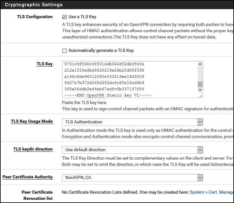The height and width of the screenshot is (203, 234).
Task: Click the TLS keydir direction label
Action: tap(33, 149)
